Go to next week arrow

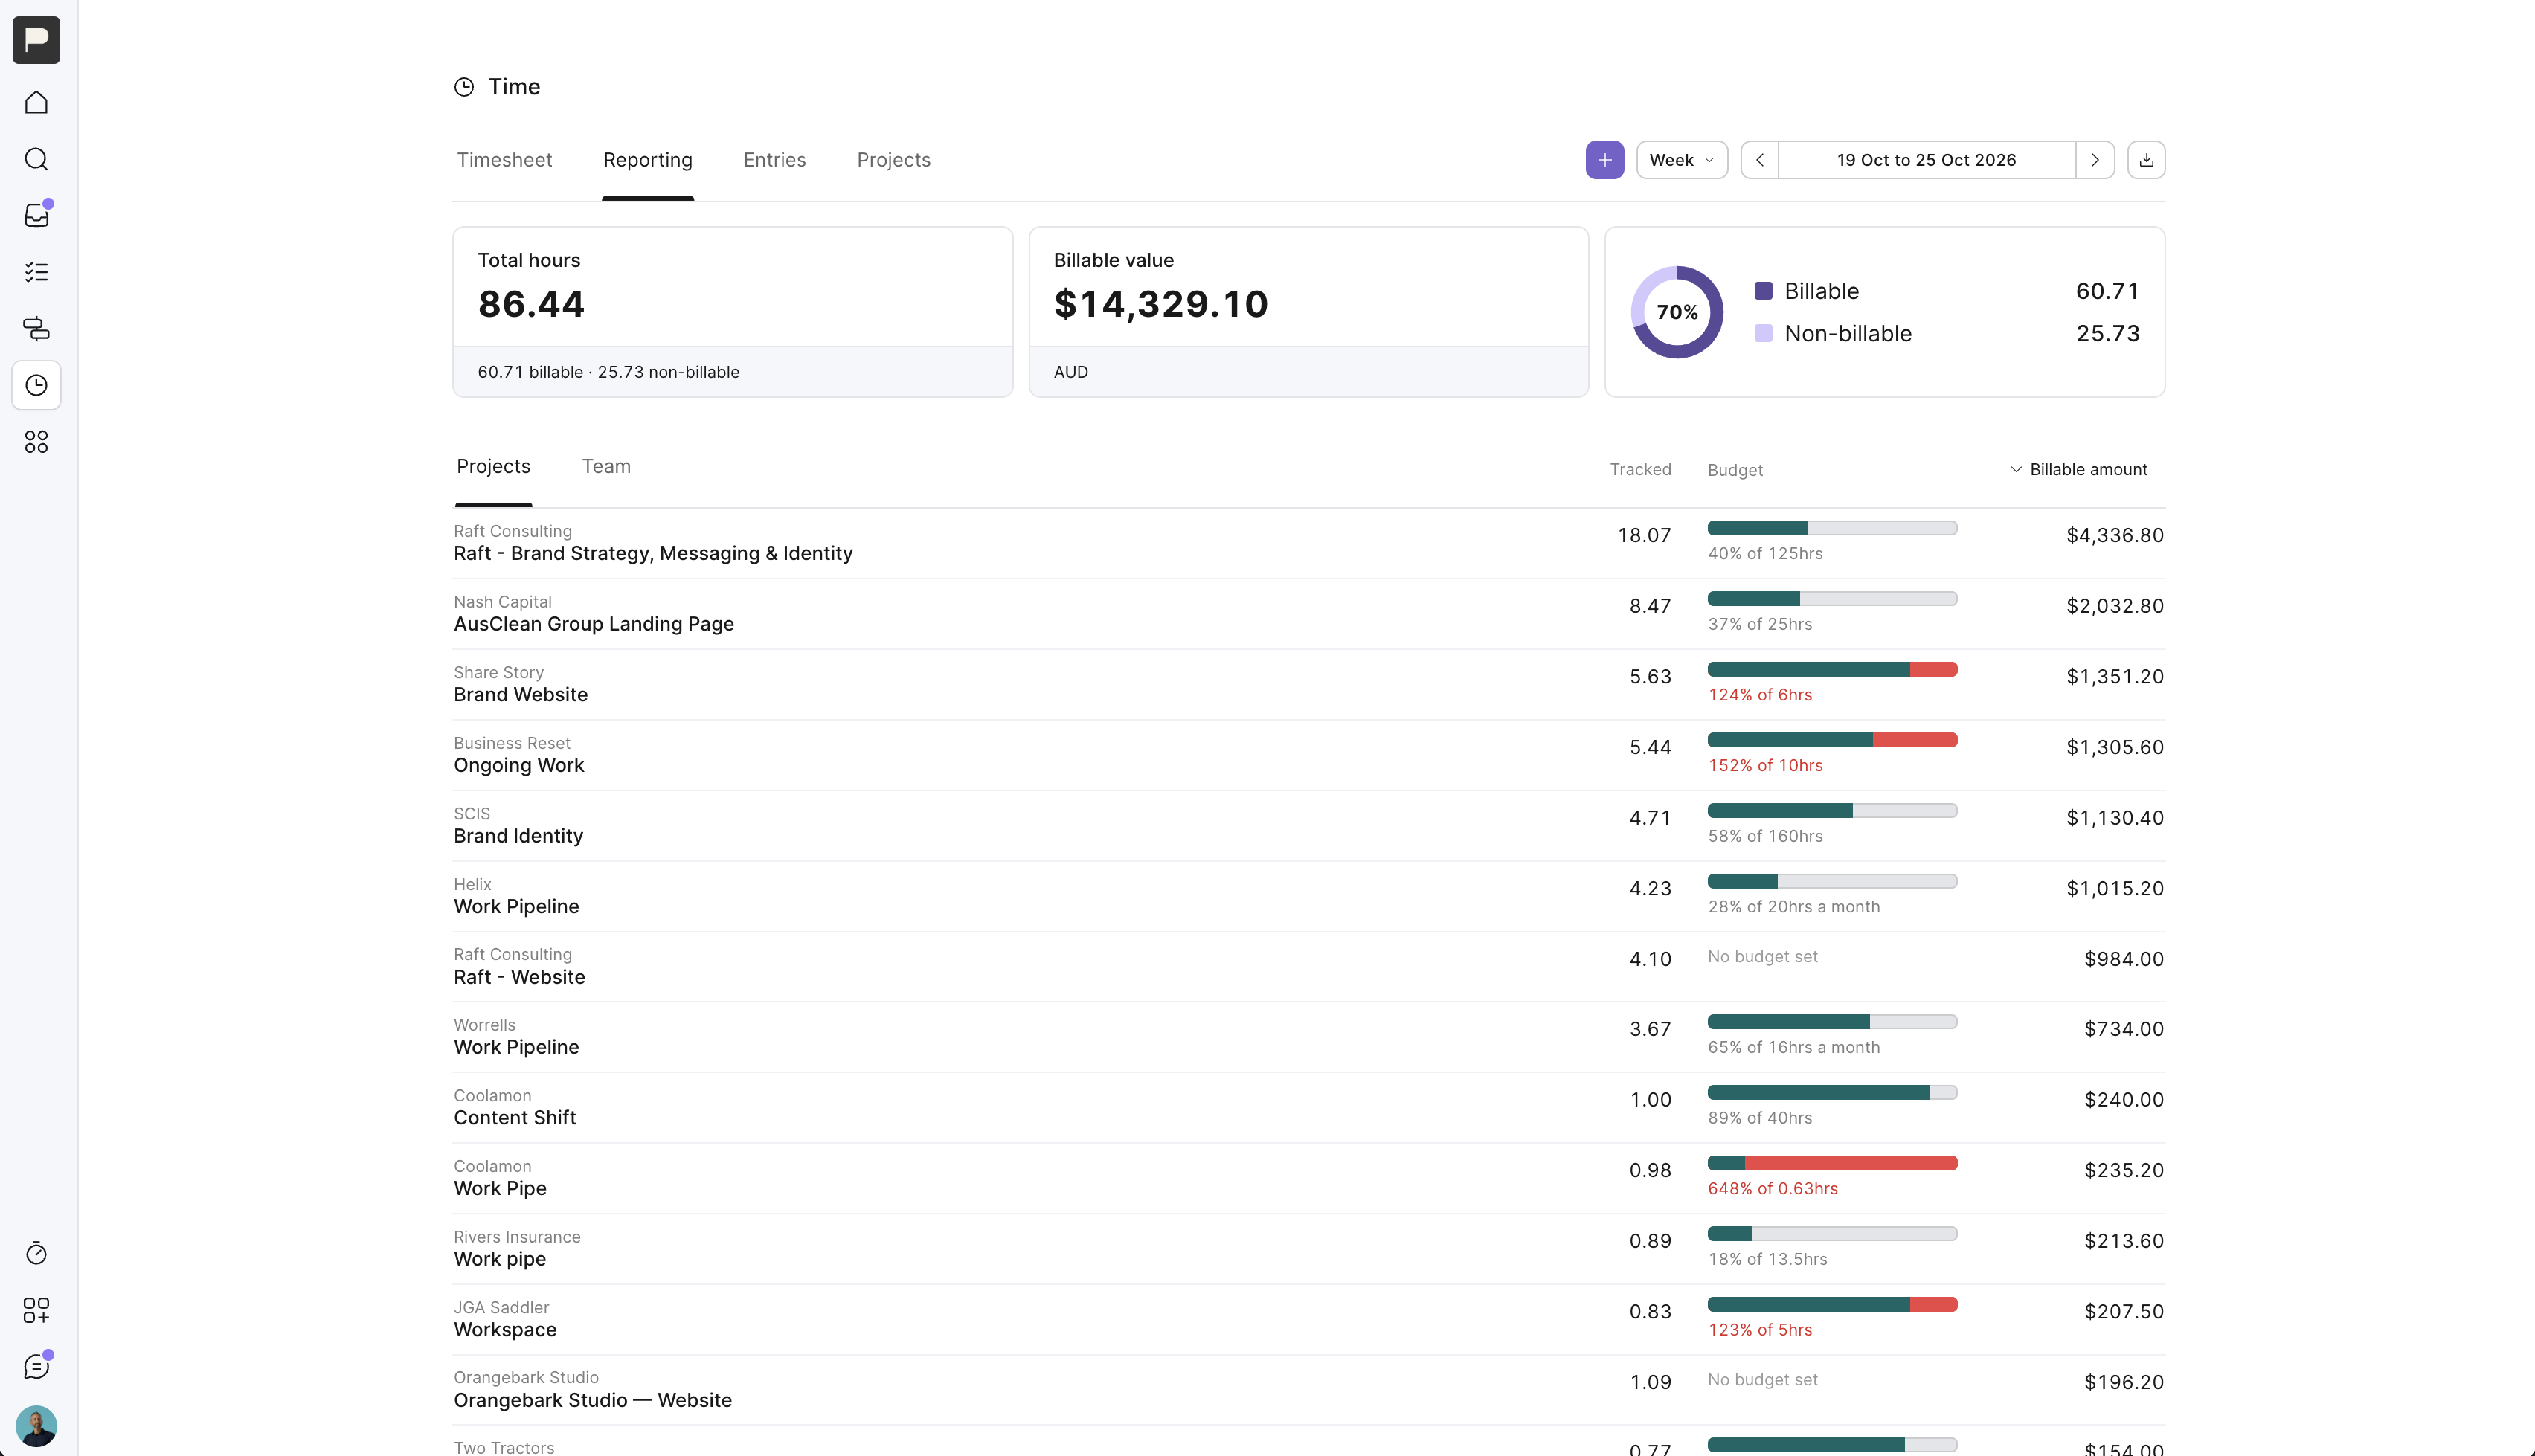point(2095,160)
